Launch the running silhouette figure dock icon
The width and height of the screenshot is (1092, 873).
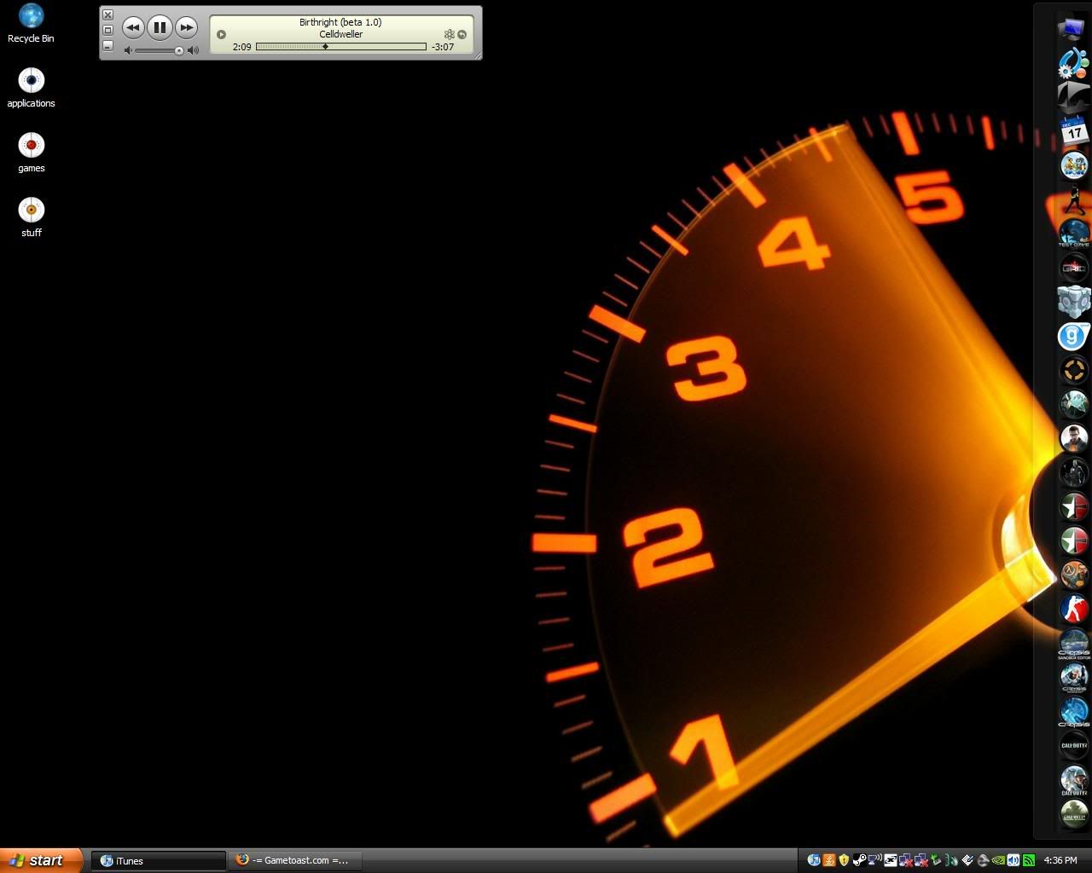[x=1073, y=199]
